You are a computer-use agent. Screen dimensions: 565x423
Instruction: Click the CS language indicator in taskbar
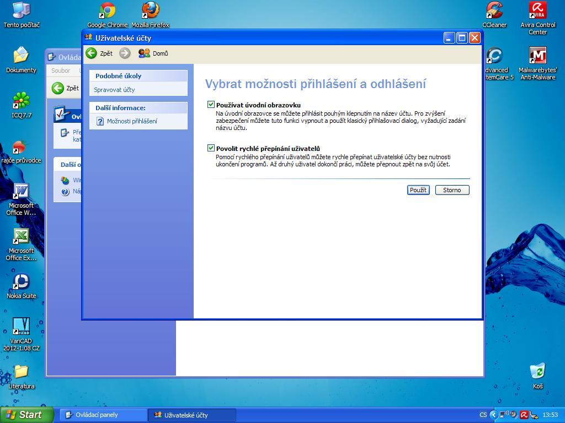point(483,415)
